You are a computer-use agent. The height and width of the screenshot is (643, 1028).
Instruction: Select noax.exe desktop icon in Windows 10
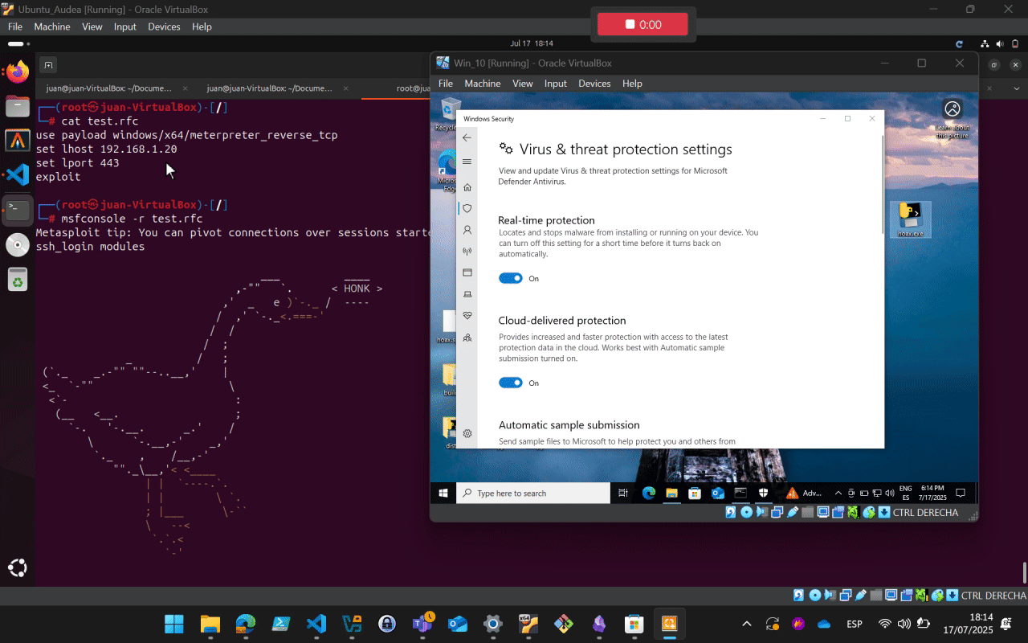coord(910,219)
